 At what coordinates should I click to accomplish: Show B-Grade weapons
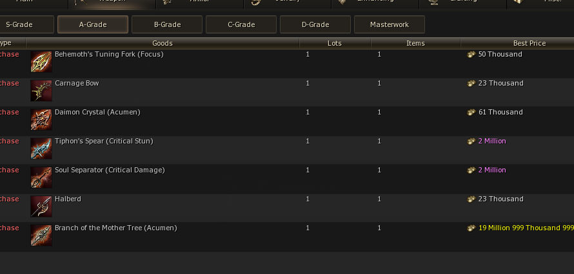pos(167,25)
